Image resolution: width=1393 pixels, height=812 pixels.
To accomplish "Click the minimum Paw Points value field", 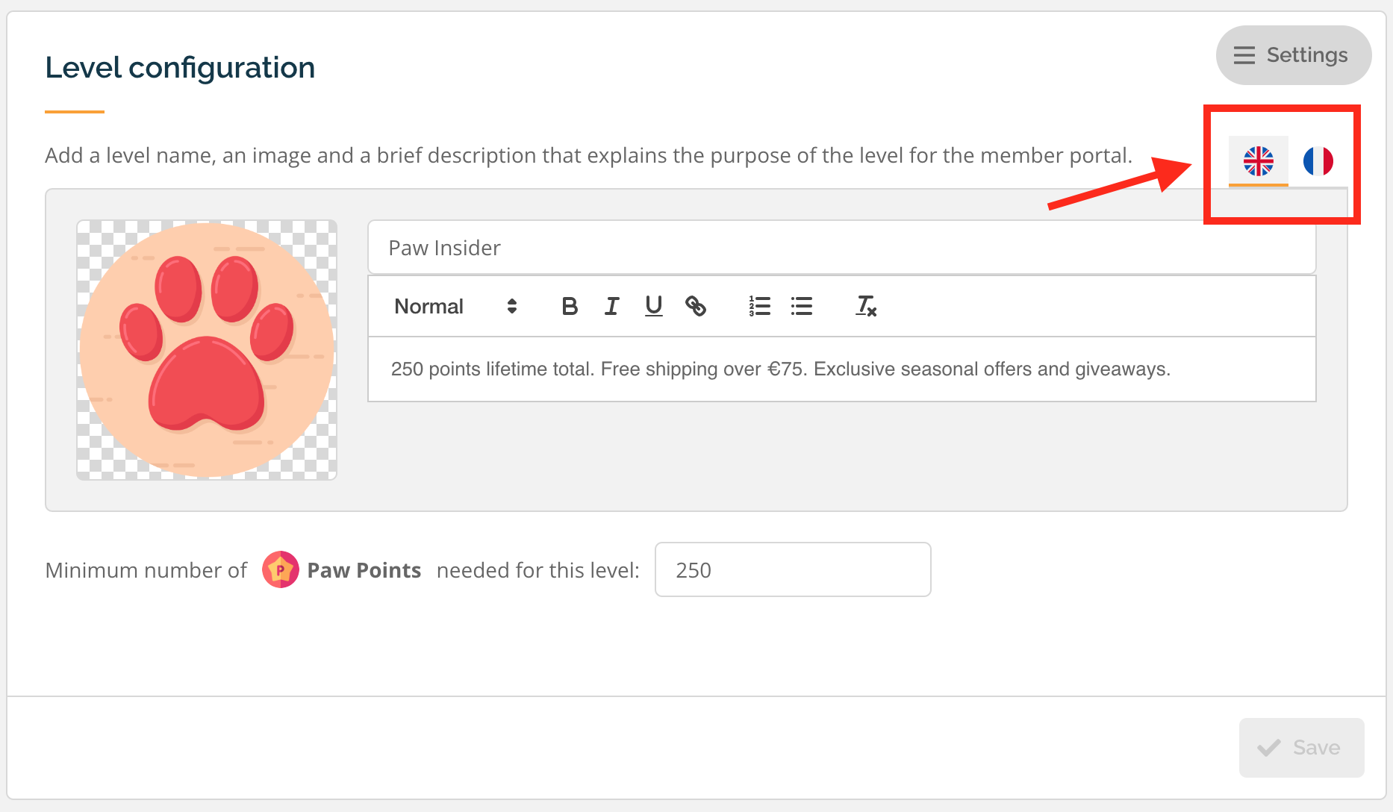I will tap(792, 569).
